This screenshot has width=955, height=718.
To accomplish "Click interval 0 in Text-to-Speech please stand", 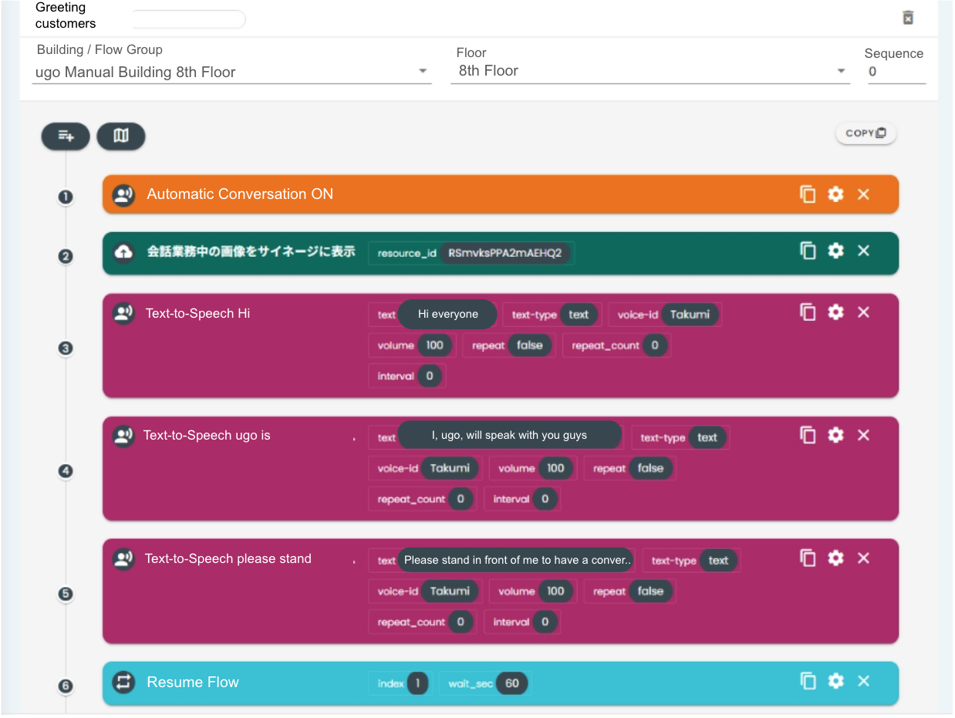I will [545, 622].
